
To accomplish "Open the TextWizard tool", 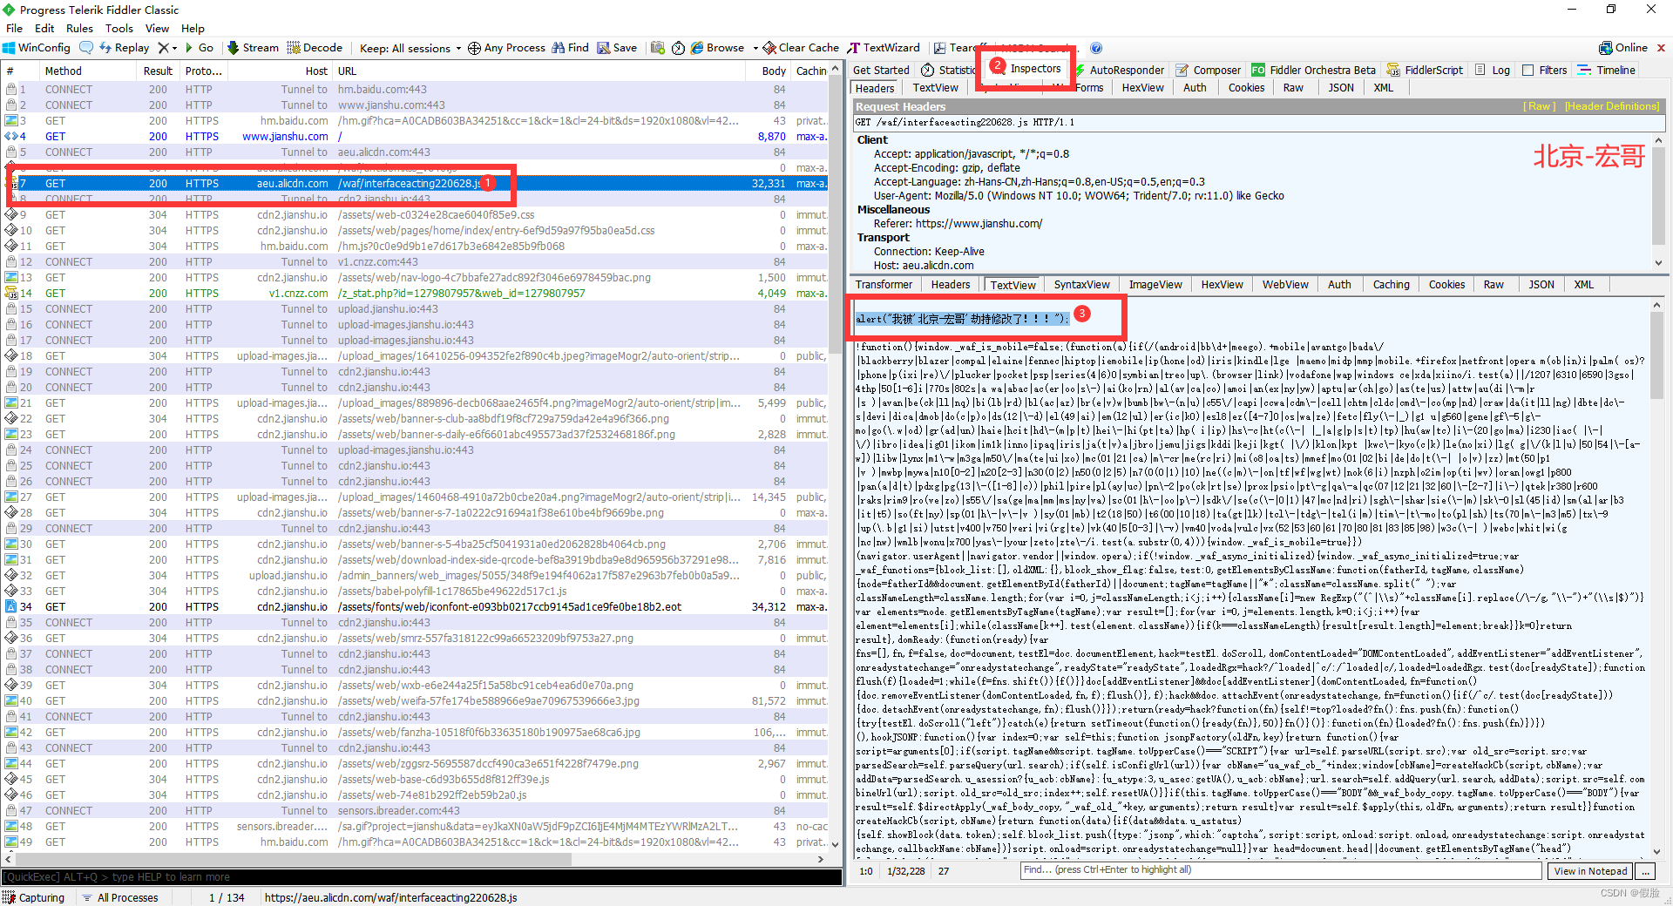I will pos(884,48).
